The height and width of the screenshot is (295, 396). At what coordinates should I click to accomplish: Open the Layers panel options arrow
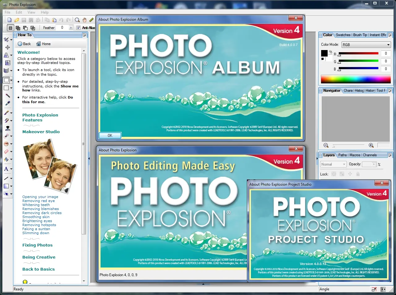tap(390, 155)
